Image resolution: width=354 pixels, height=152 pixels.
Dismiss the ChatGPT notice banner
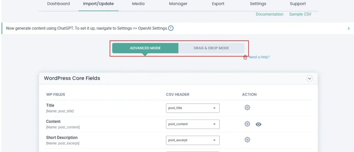click(x=348, y=28)
